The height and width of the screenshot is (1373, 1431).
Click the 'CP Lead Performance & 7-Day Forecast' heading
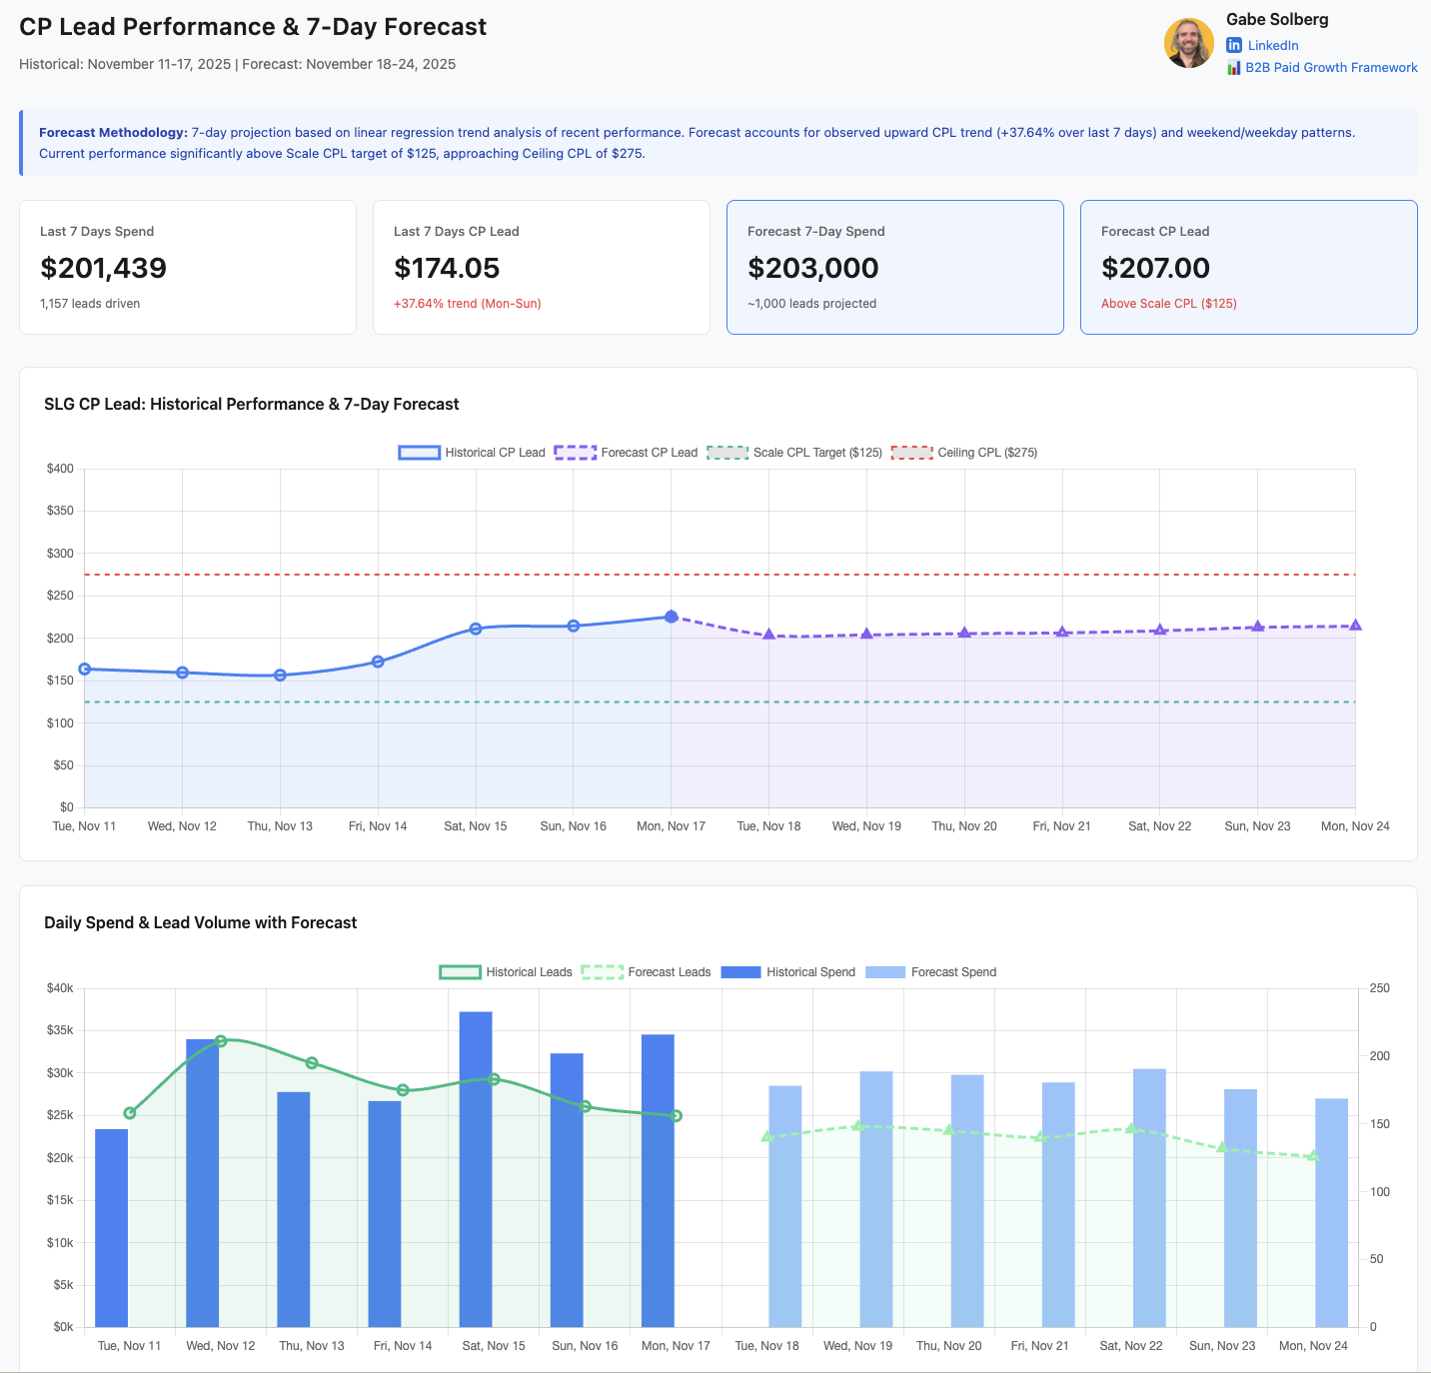(253, 27)
